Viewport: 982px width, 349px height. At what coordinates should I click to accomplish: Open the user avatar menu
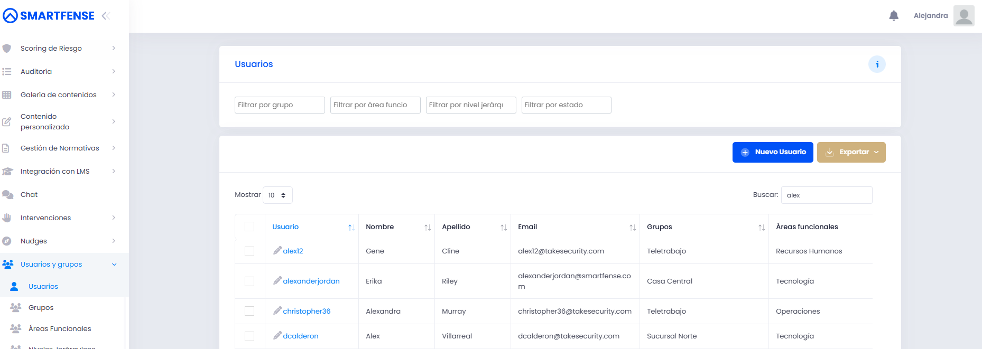pos(964,16)
